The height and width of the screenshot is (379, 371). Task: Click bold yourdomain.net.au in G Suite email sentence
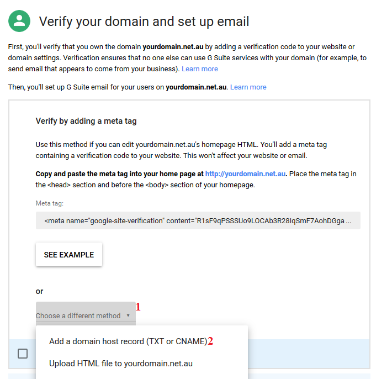coord(197,87)
